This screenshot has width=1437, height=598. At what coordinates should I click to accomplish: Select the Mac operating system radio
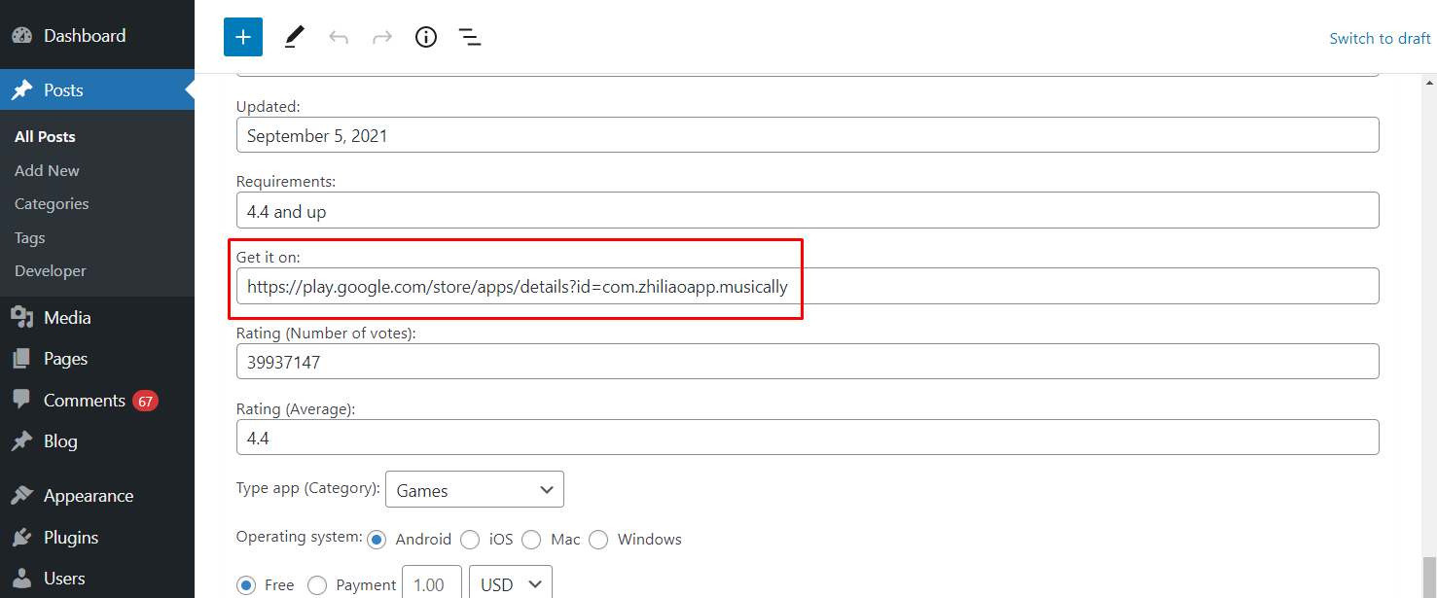click(531, 539)
